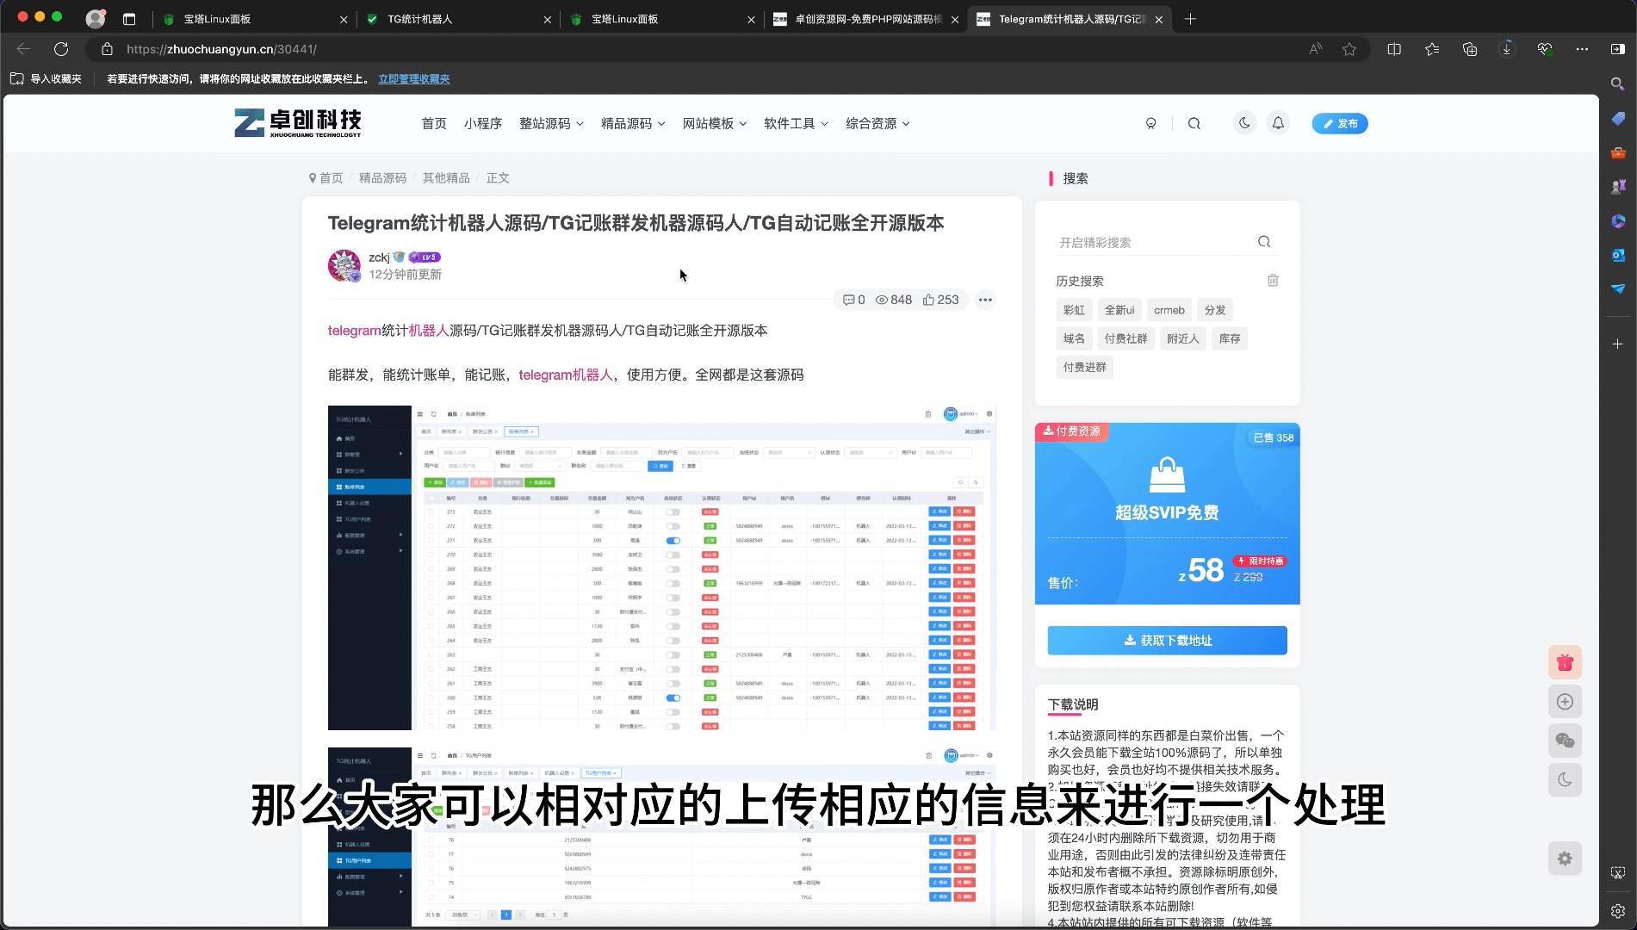The width and height of the screenshot is (1637, 930).
Task: Expand the 网站模板 dropdown menu
Action: click(x=715, y=123)
